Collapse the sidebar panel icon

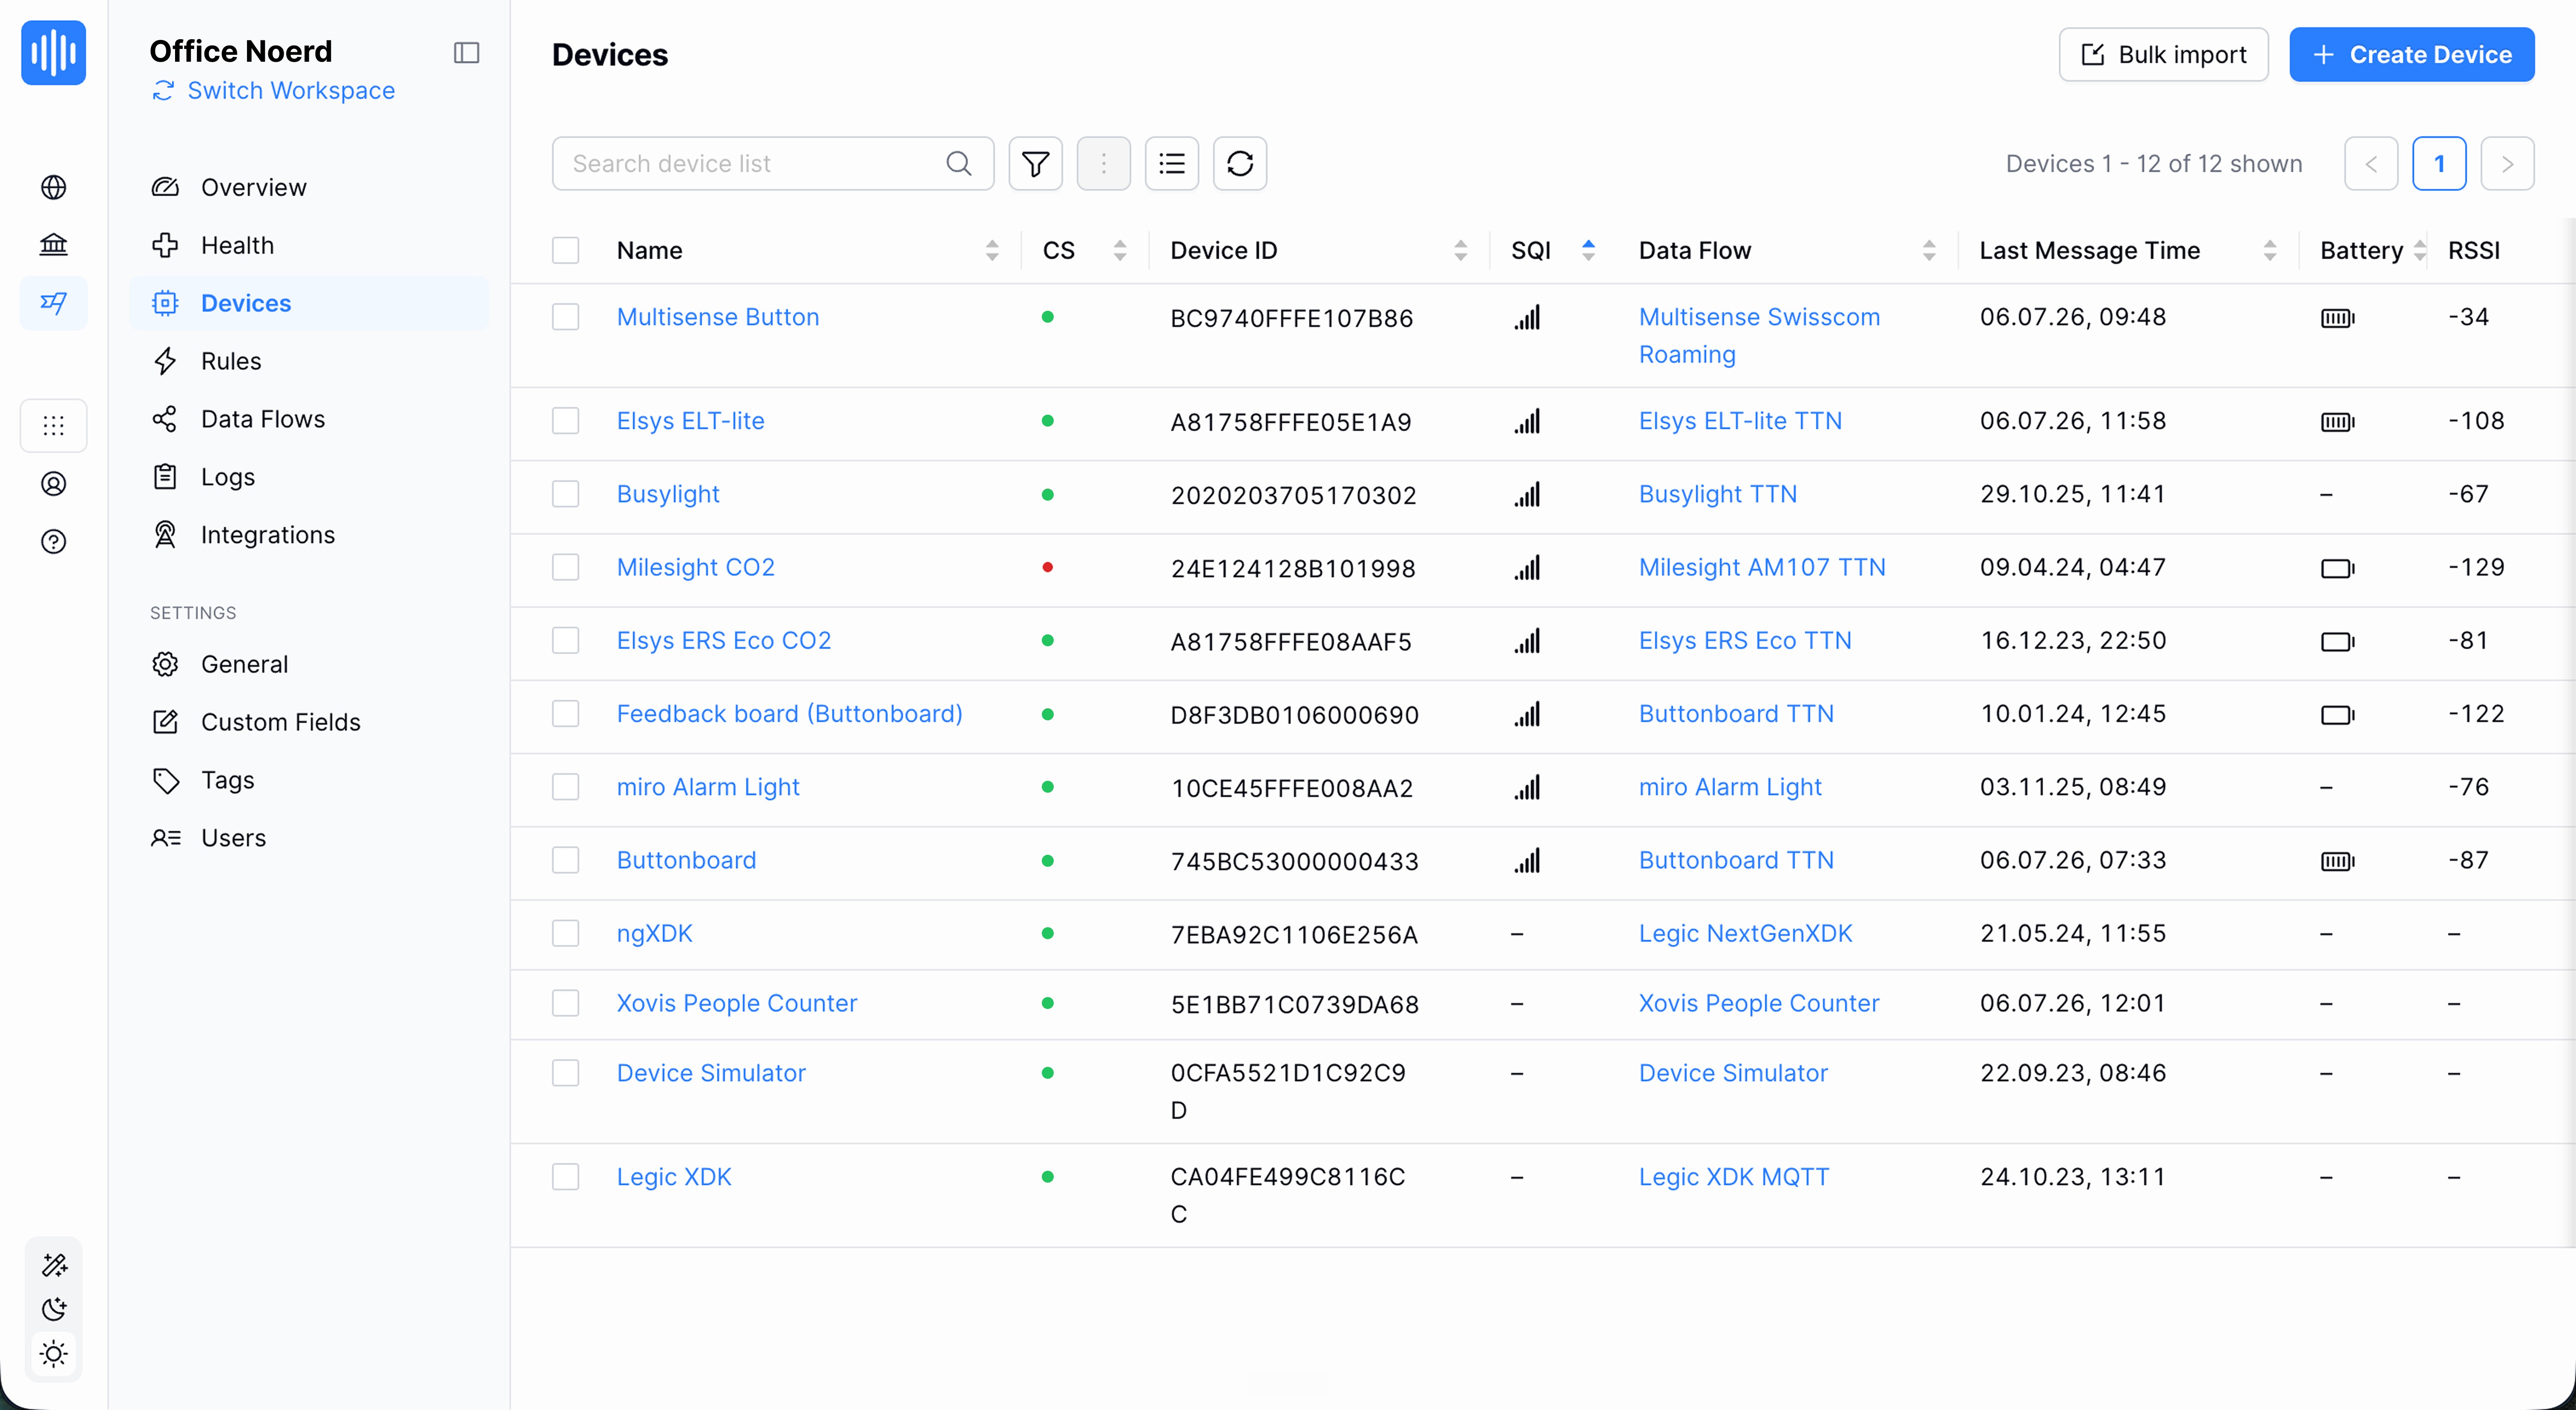[466, 53]
